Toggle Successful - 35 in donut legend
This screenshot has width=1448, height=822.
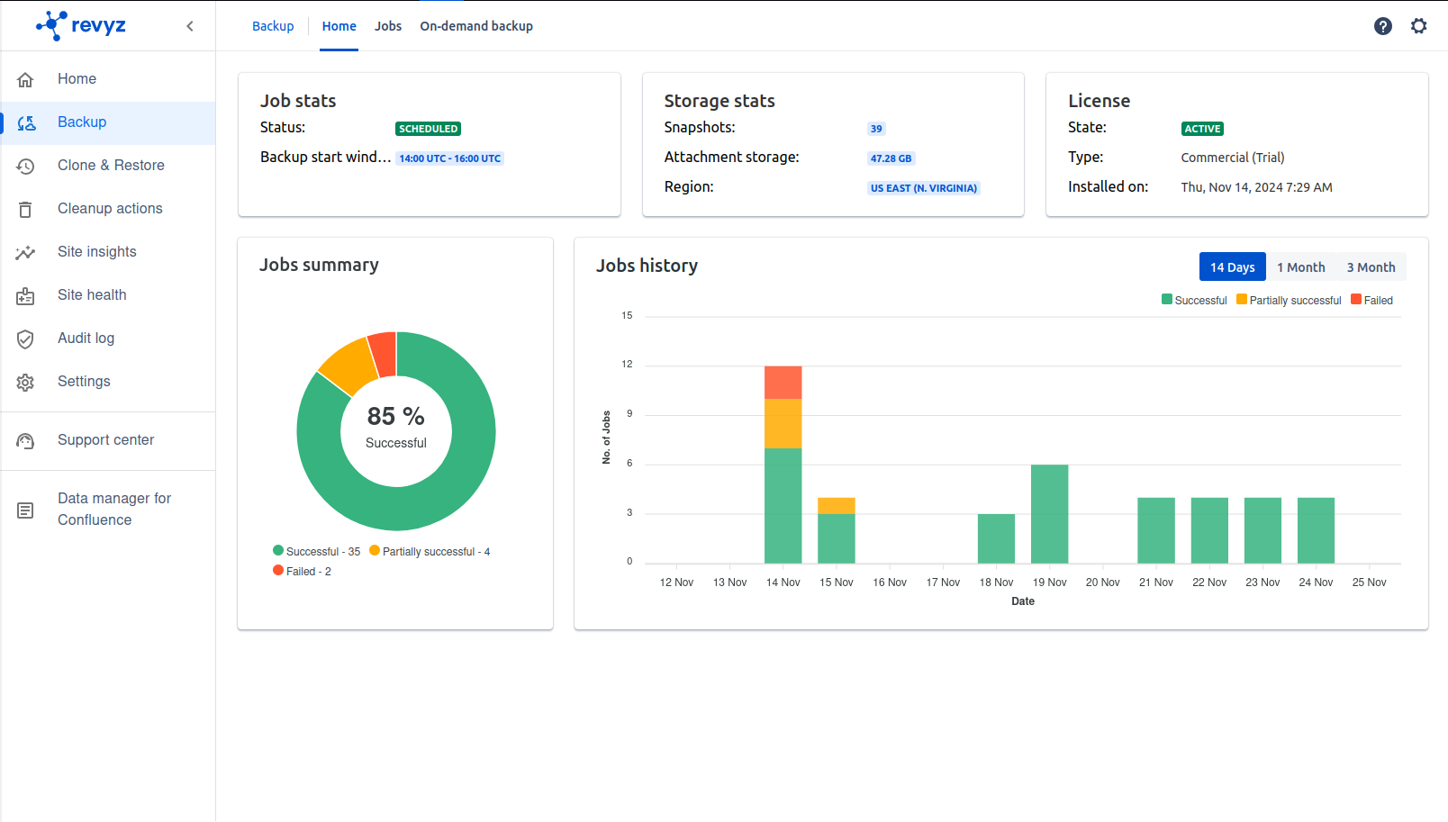pyautogui.click(x=316, y=551)
